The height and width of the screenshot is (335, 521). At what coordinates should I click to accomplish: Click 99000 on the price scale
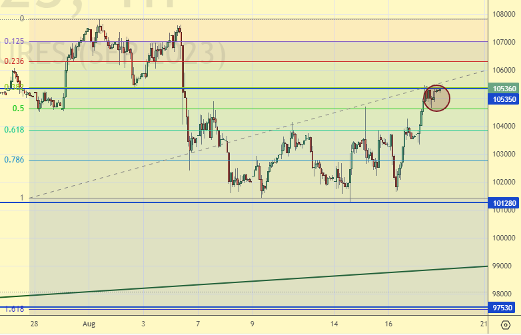504,266
